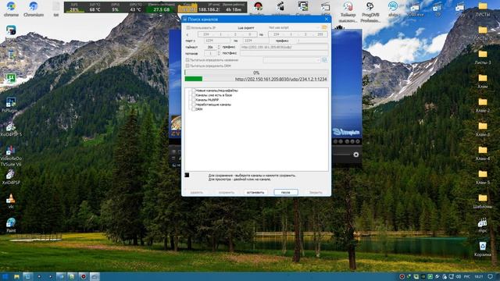Click the таймаут spinner arrows
Image resolution: width=500 pixels, height=281 pixels.
click(219, 47)
